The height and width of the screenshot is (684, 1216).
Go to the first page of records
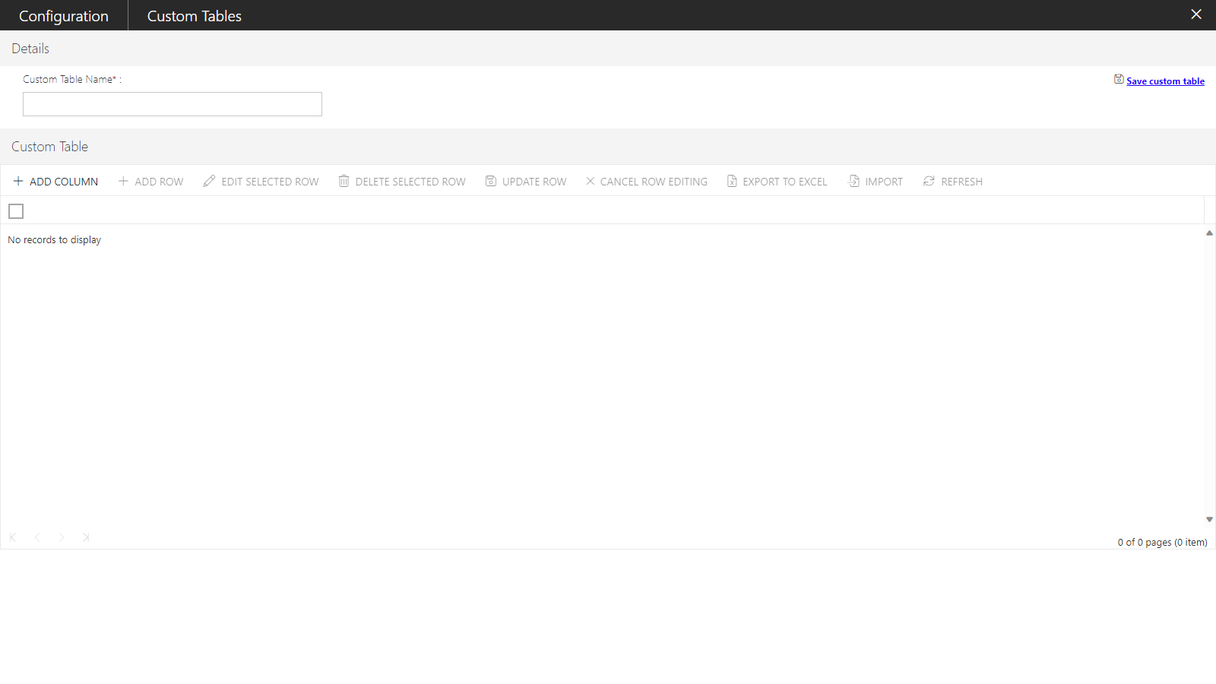[x=13, y=537]
